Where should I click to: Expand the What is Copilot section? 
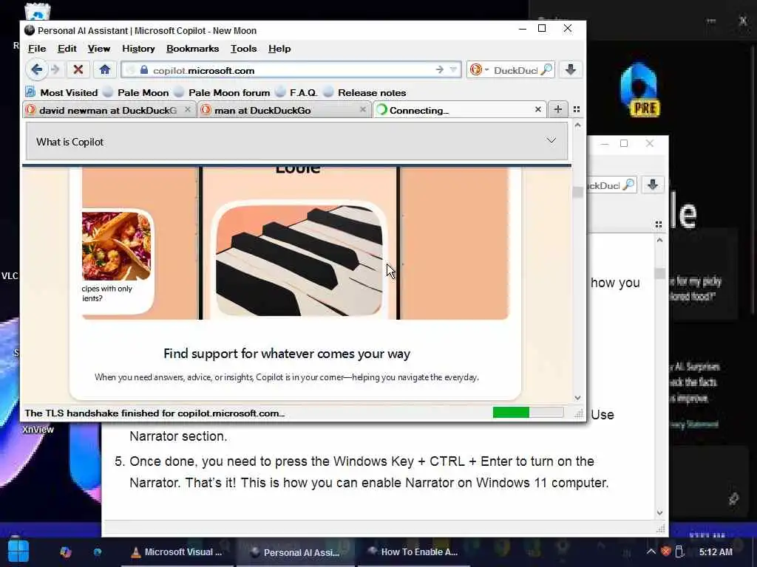(296, 141)
